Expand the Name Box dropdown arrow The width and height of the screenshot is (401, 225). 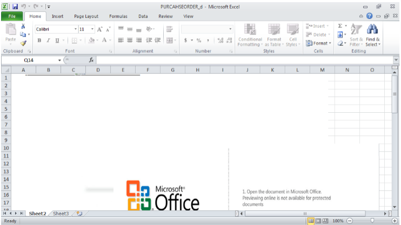59,60
